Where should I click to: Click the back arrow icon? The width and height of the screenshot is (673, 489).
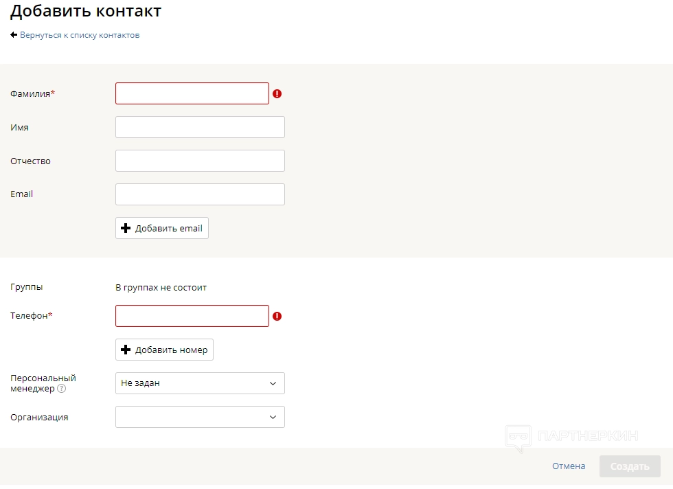click(14, 35)
